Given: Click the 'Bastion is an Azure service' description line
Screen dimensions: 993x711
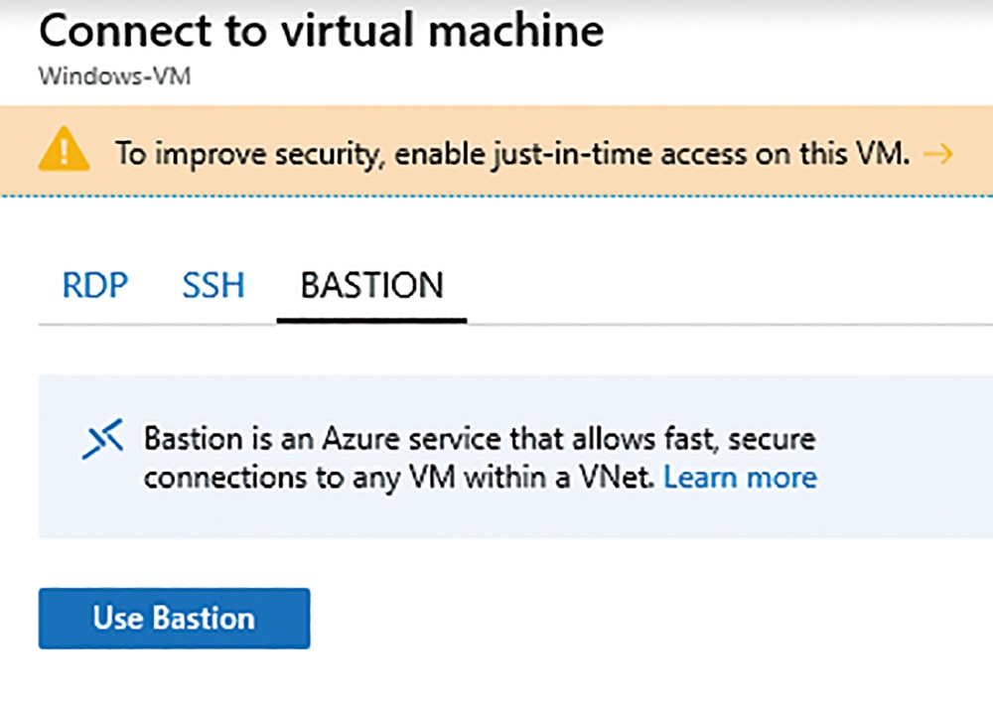Looking at the screenshot, I should [480, 439].
